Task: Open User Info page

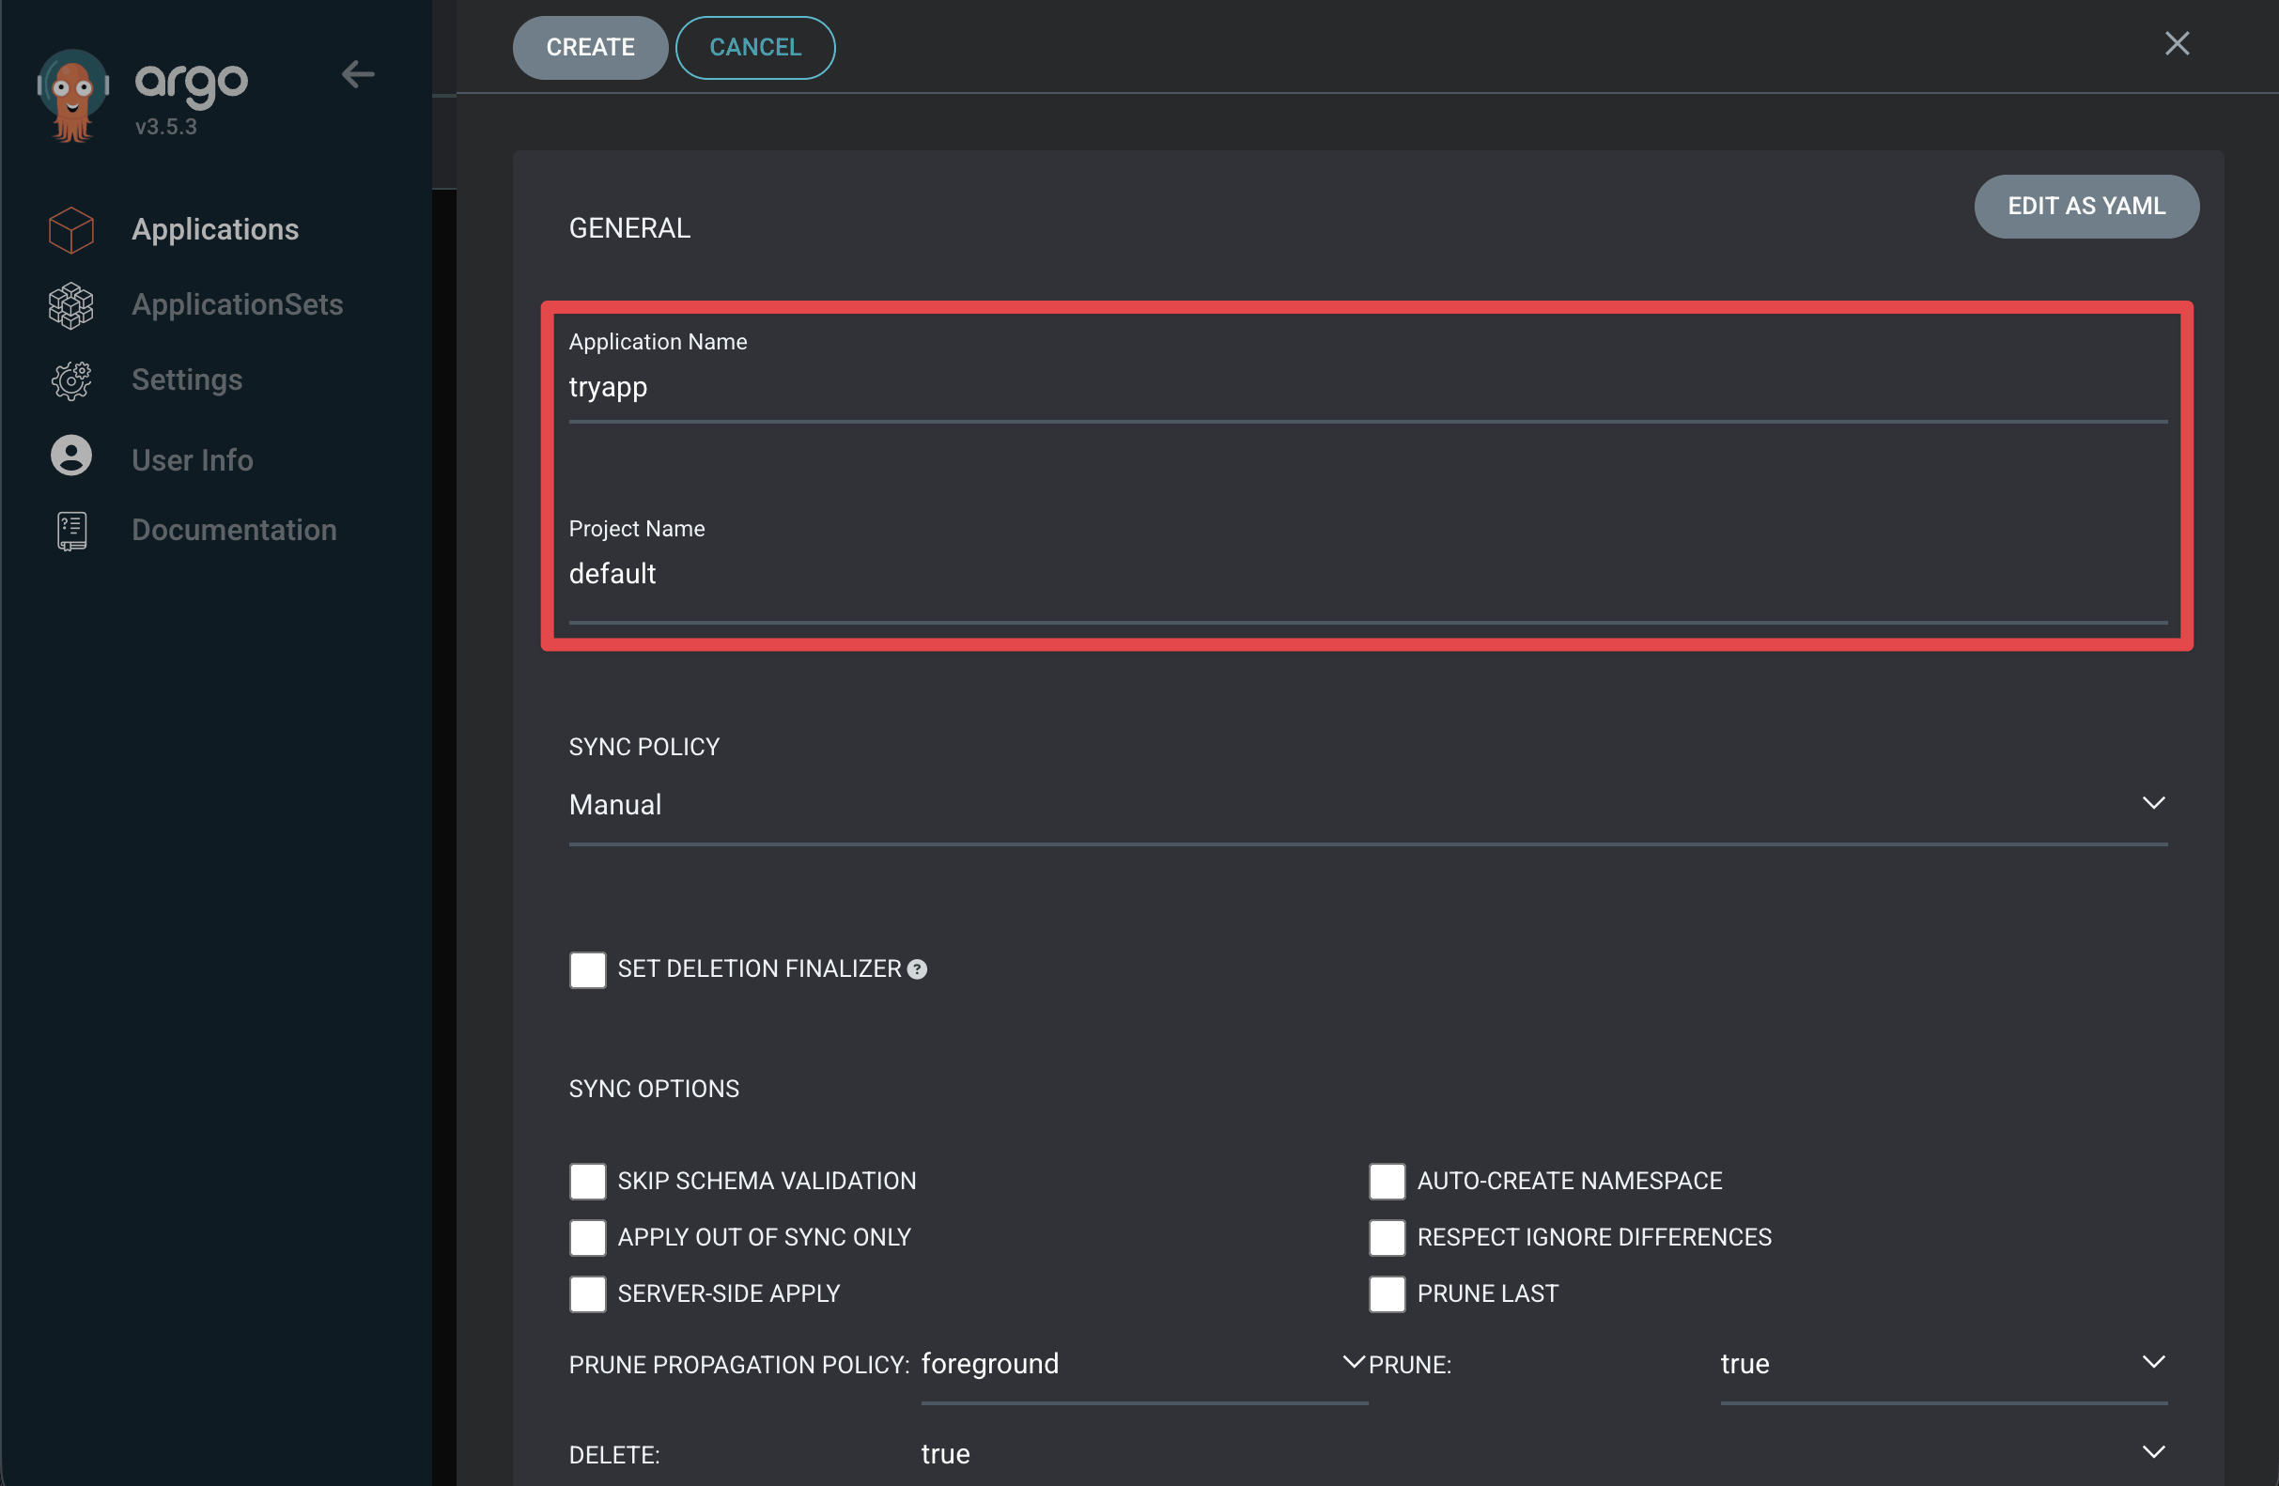Action: point(193,459)
